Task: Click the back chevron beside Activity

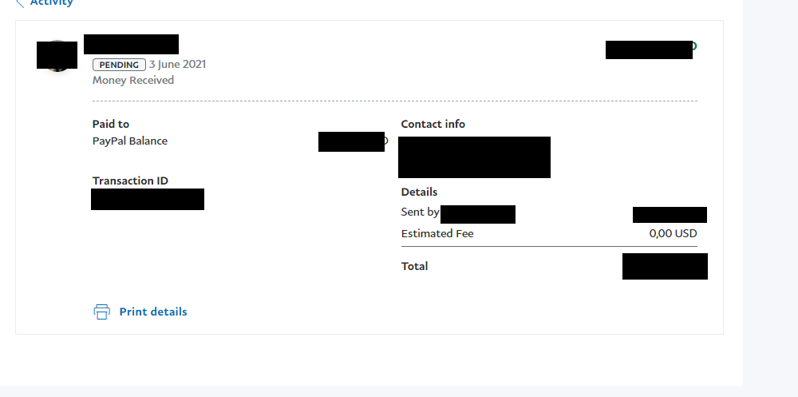Action: tap(20, 3)
